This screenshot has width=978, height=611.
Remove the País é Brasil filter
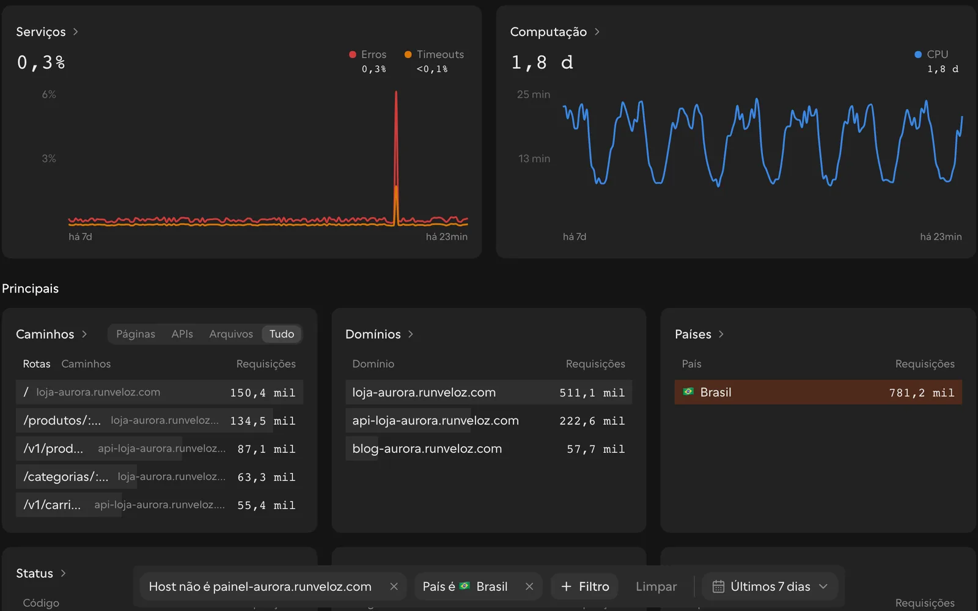(529, 587)
